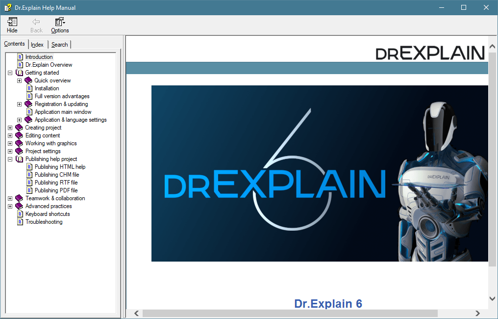Viewport: 498px width, 319px height.
Task: Collapse the Getting started tree node
Action: [10, 73]
